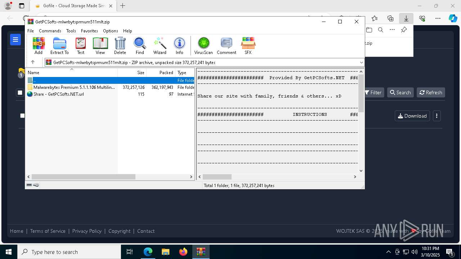Run VirusScan from the toolbar
461x259 pixels.
point(203,46)
